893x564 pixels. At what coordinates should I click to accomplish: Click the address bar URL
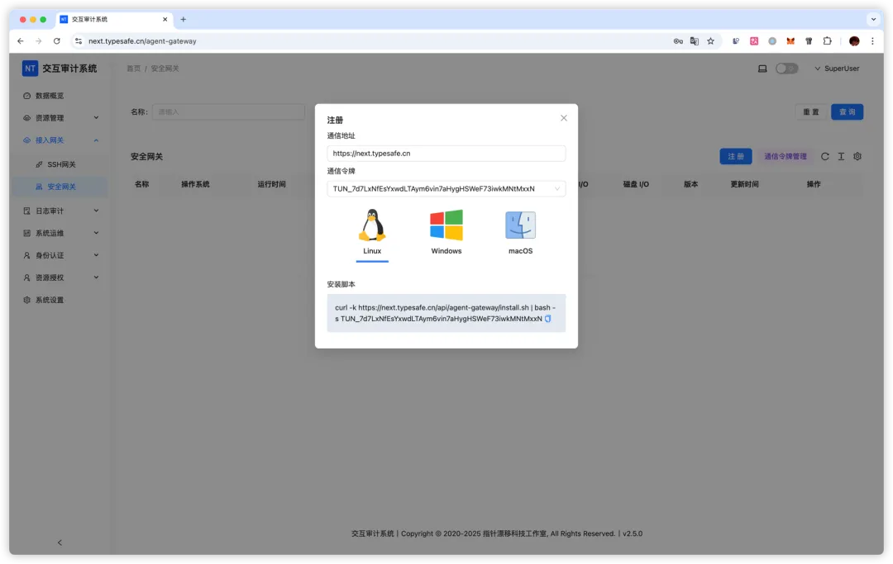point(142,41)
